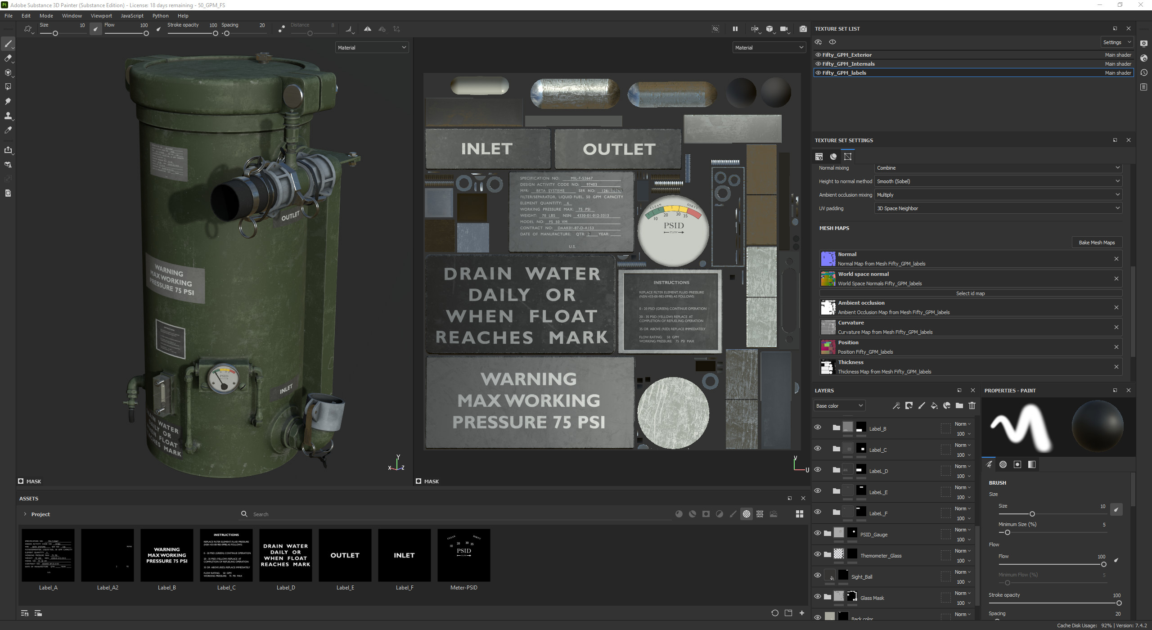Hide the Label_B layer
1152x630 pixels.
point(818,427)
